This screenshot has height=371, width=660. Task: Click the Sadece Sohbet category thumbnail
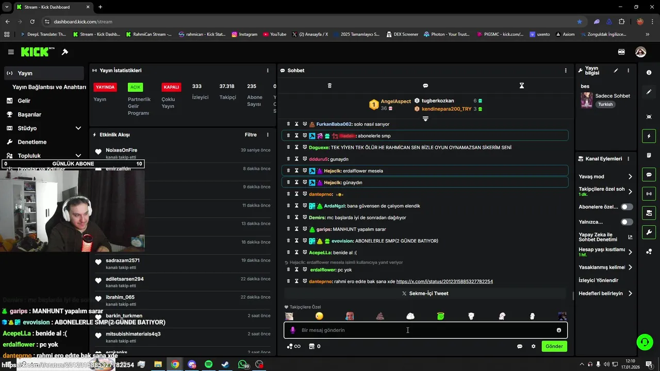click(586, 100)
